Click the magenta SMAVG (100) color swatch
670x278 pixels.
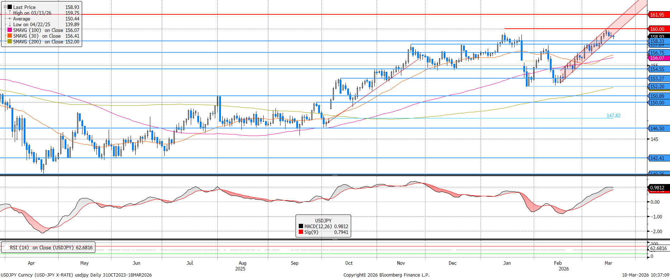(x=10, y=30)
